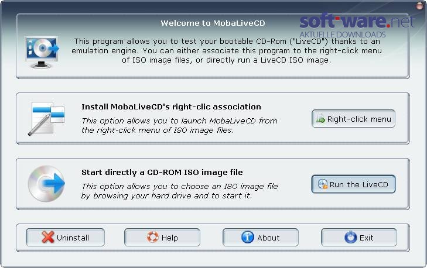Uninstall MobaLiveCD association
The width and height of the screenshot is (427, 268).
66,237
